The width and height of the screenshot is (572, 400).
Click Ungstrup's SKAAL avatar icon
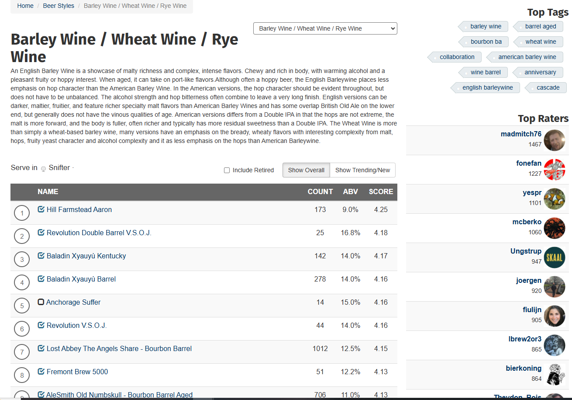pos(555,257)
